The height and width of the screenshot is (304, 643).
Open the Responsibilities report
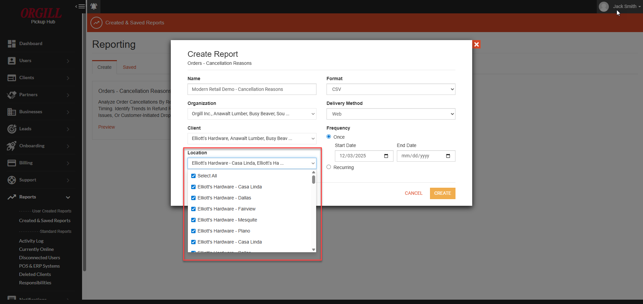(35, 283)
